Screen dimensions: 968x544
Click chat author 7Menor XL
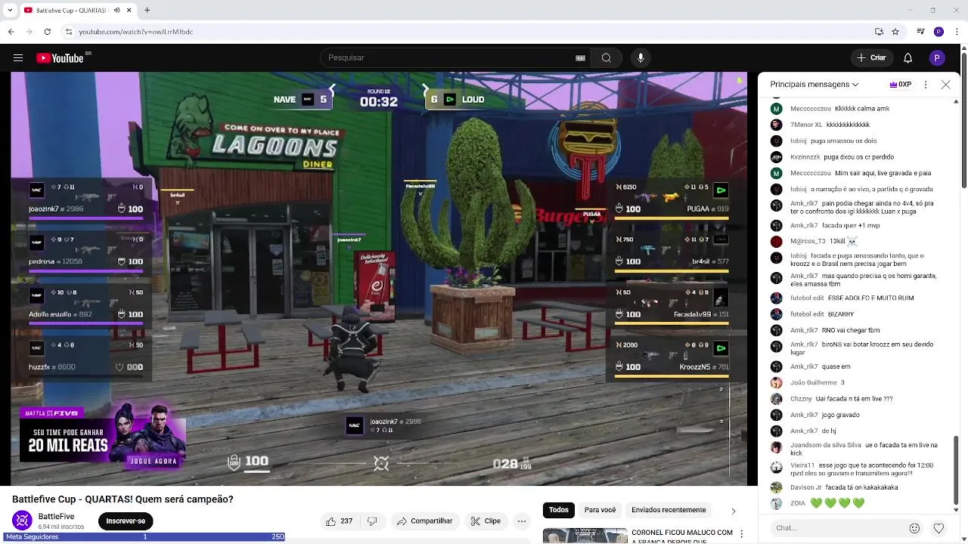806,125
